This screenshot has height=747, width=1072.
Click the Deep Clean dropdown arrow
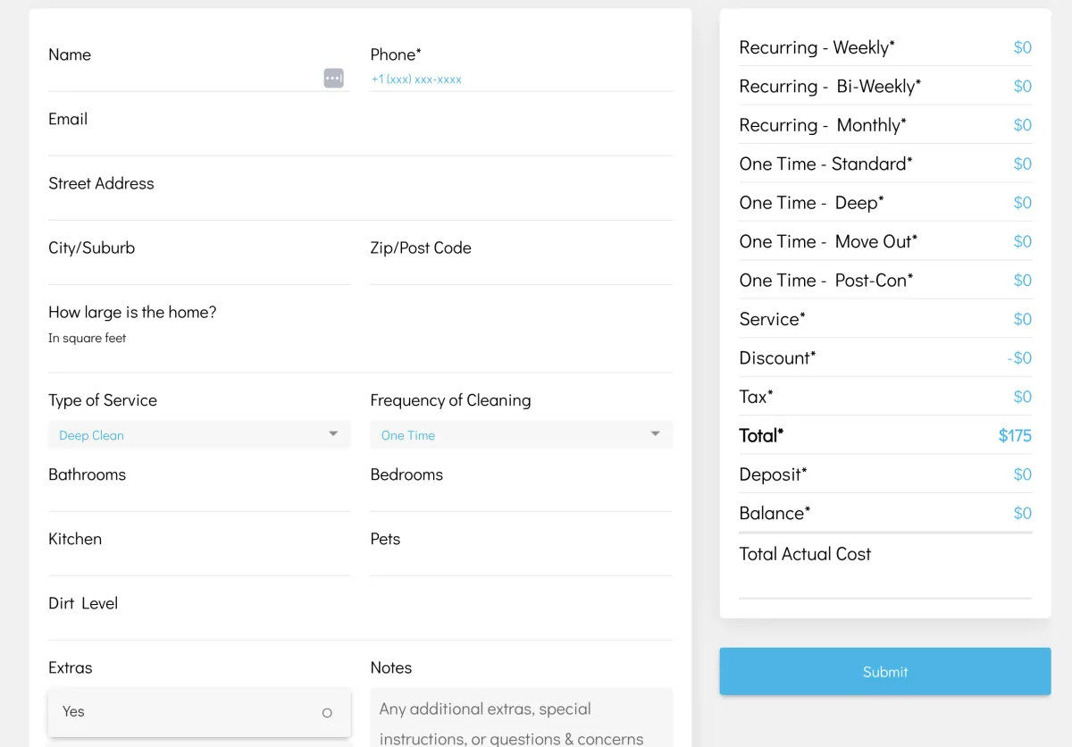(x=333, y=434)
